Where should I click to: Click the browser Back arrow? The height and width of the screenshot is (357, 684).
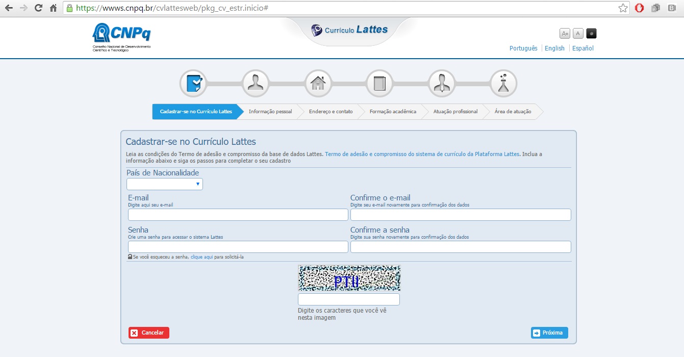[x=8, y=8]
